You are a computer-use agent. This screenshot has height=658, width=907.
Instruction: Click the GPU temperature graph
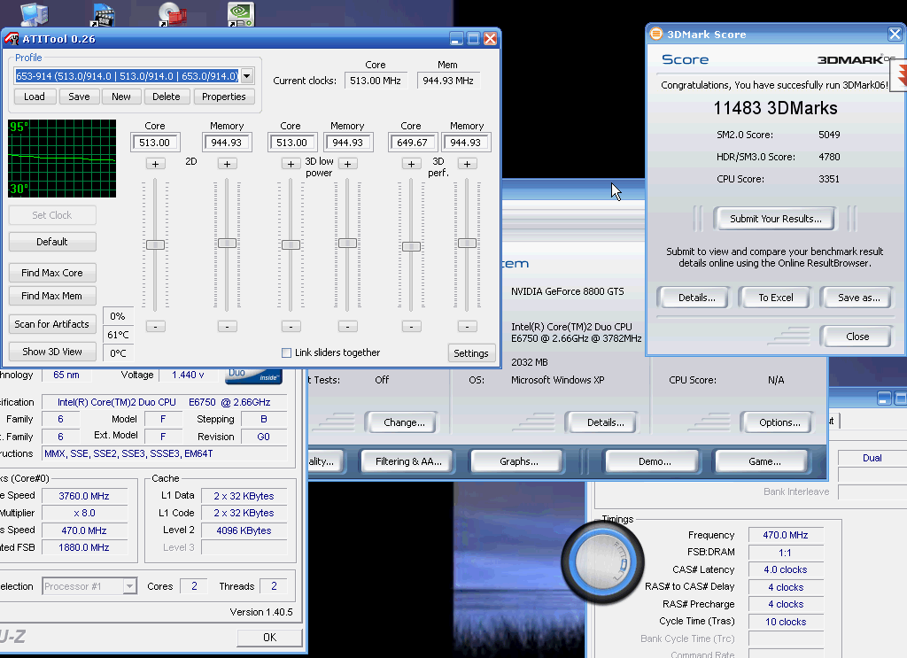pos(62,159)
